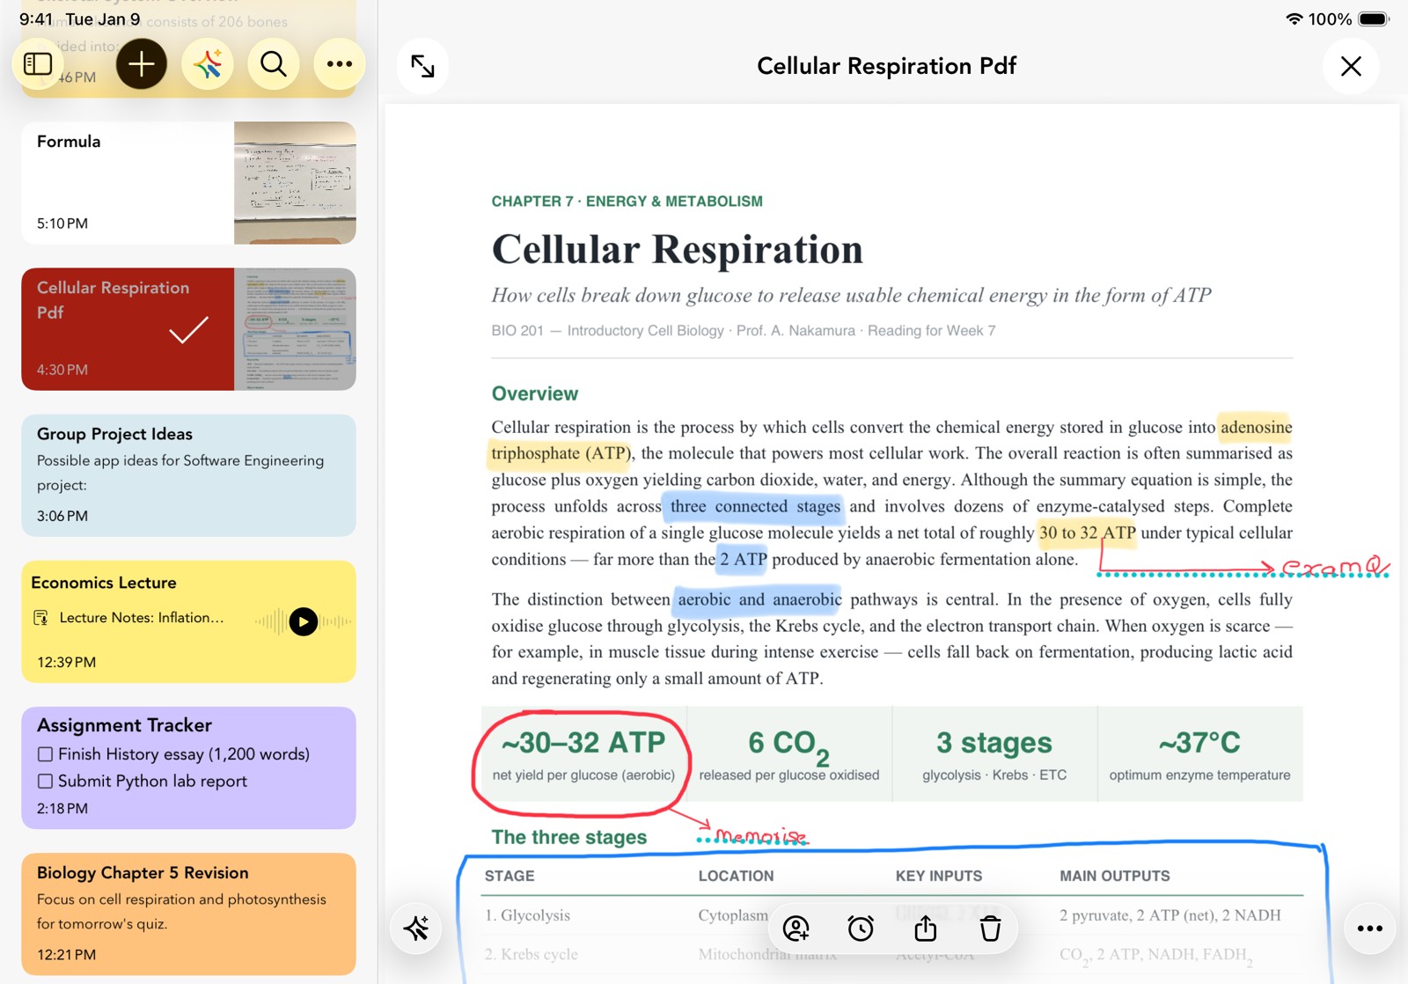The image size is (1408, 984).
Task: Tap the highlighted 'aerobic and anaerobic' text
Action: pos(759,599)
